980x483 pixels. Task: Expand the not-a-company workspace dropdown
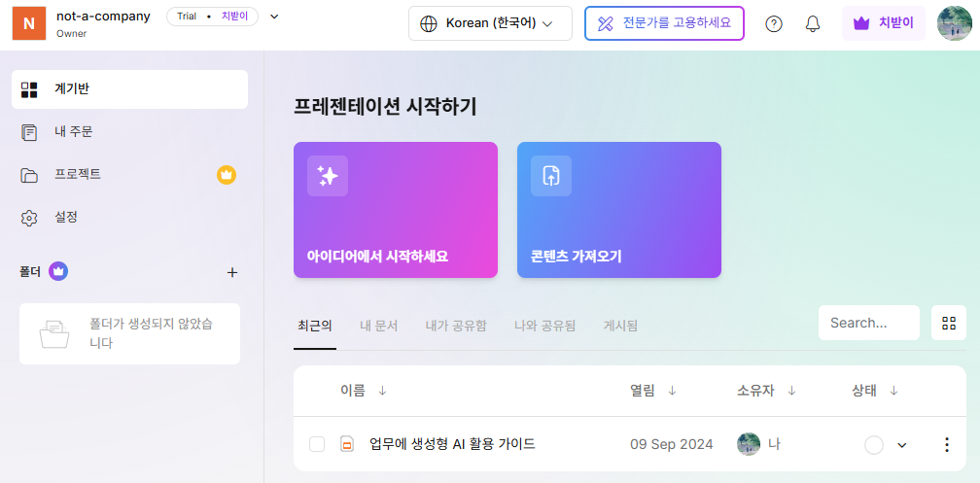click(x=274, y=17)
